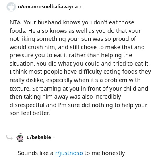The height and width of the screenshot is (167, 161).
Task: Click the pink Snoo avatar of bebable
Action: [20, 137]
